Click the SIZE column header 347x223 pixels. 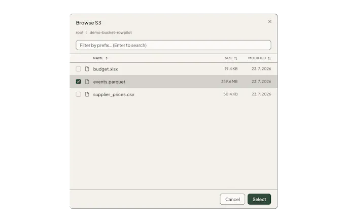[229, 58]
